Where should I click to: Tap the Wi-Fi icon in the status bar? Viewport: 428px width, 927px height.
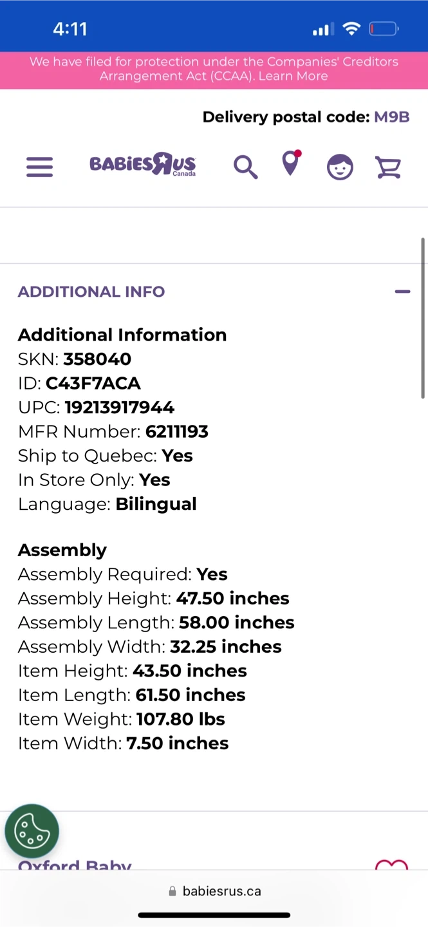coord(351,29)
